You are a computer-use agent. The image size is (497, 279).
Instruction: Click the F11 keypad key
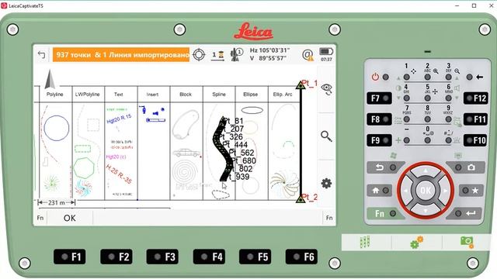pos(475,119)
